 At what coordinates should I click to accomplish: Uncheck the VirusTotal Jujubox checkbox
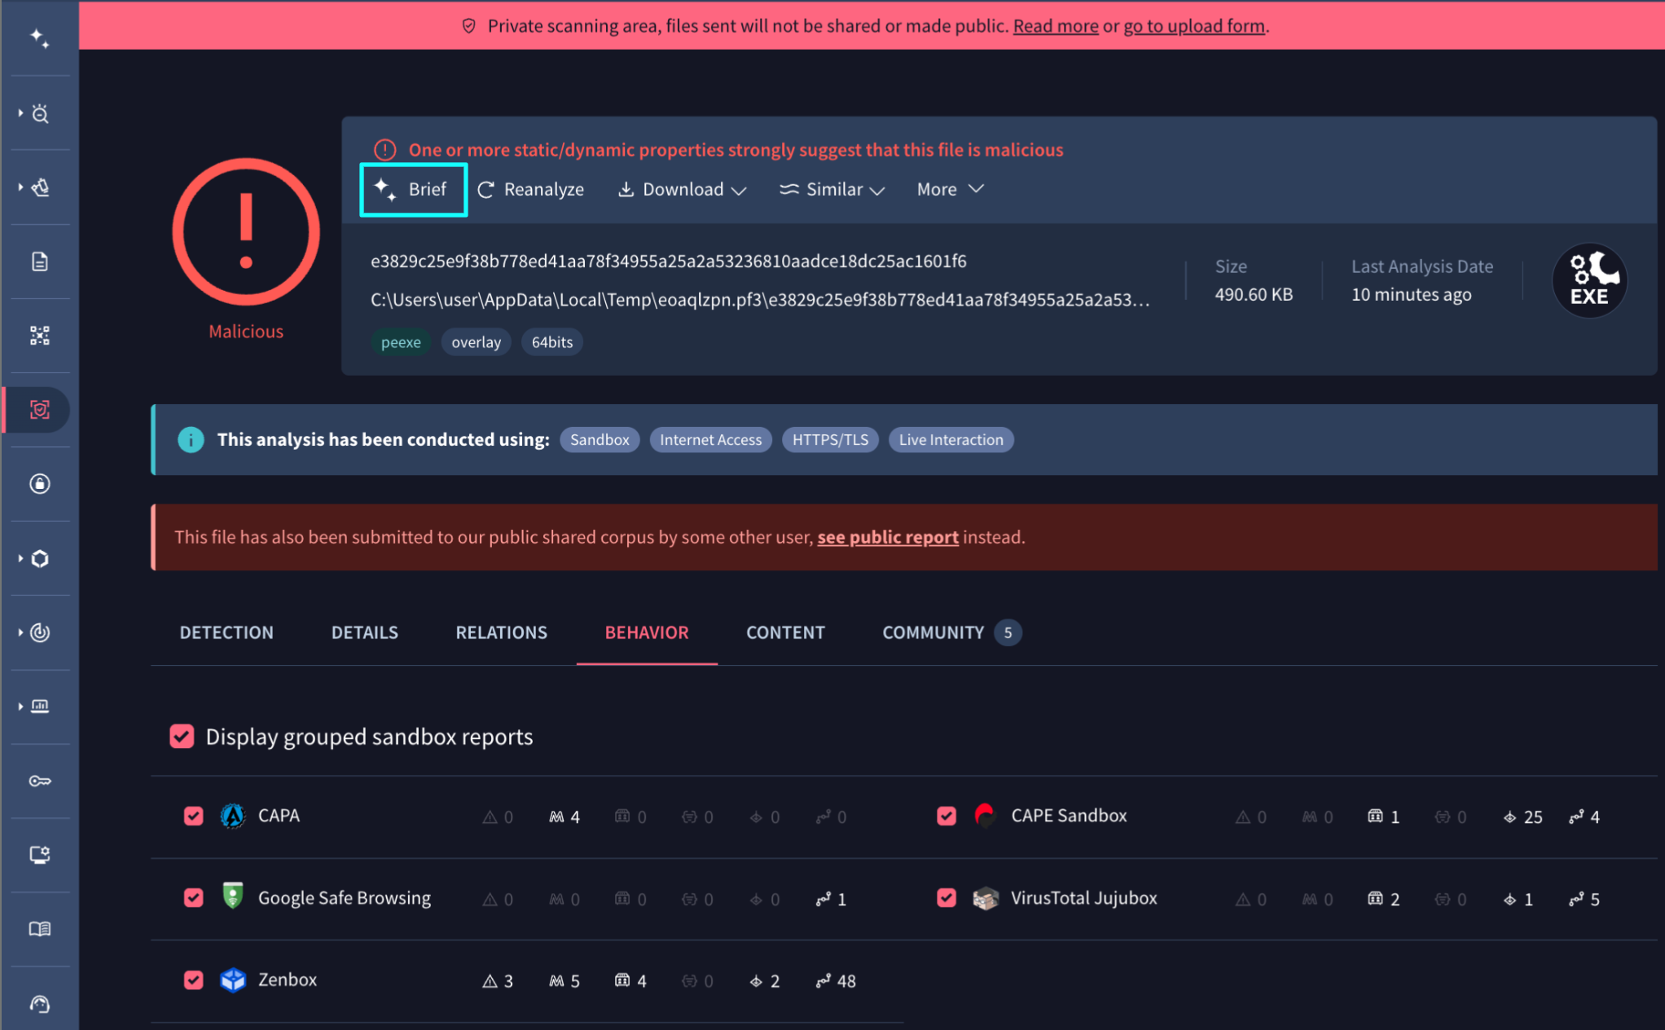(946, 898)
